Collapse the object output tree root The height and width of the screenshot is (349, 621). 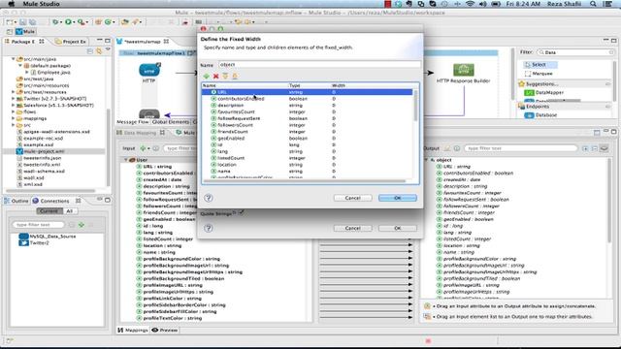point(427,160)
